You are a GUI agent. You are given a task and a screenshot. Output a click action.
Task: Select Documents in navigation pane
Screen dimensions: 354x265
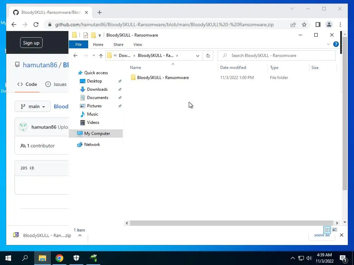(94, 98)
